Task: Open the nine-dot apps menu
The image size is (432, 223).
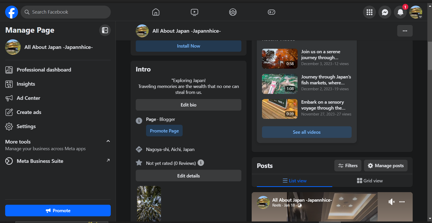Action: pyautogui.click(x=369, y=12)
